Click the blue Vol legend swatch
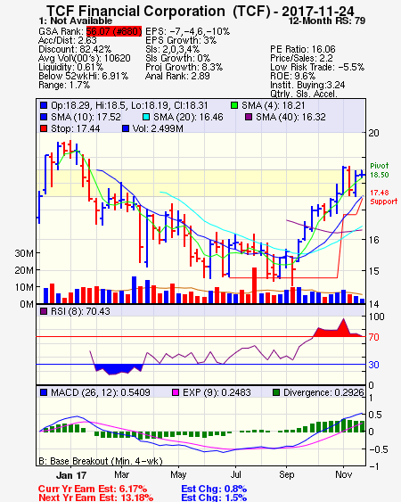 tap(126, 128)
